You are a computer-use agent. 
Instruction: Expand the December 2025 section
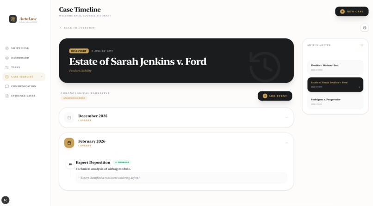pos(286,117)
